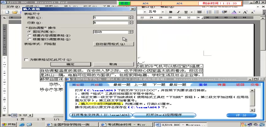Switch to 考试剩余时间 taskbar window

126,124
